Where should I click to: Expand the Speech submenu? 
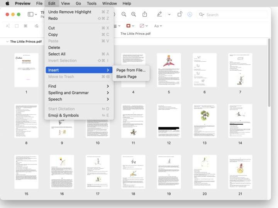click(79, 100)
